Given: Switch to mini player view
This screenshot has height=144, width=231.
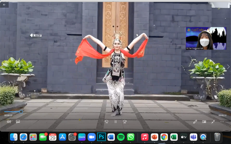Looking at the screenshot, I should pyautogui.click(x=204, y=122).
